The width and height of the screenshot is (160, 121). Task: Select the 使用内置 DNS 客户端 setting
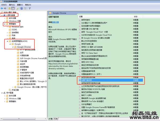click(x=90, y=29)
